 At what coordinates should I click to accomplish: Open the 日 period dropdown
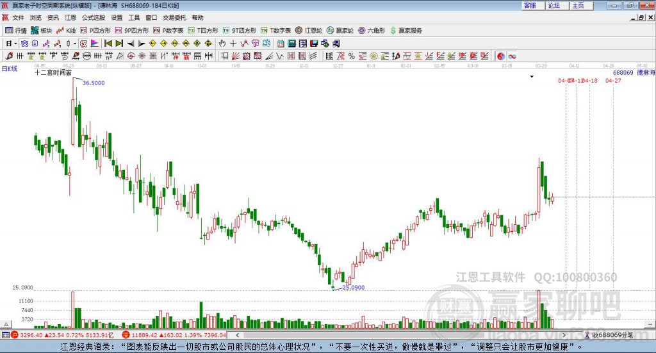tap(12, 44)
